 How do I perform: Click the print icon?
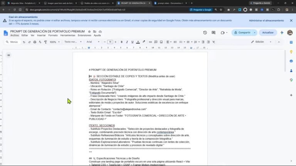coord(35,42)
